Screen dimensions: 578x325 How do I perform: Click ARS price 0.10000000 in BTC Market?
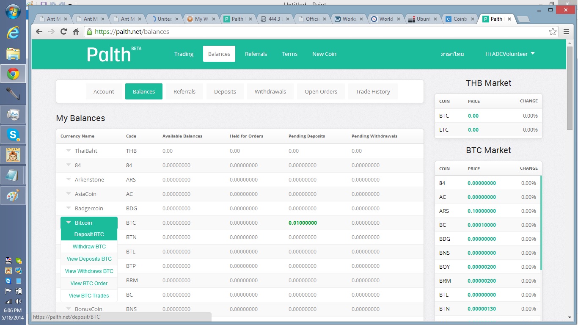(x=482, y=211)
